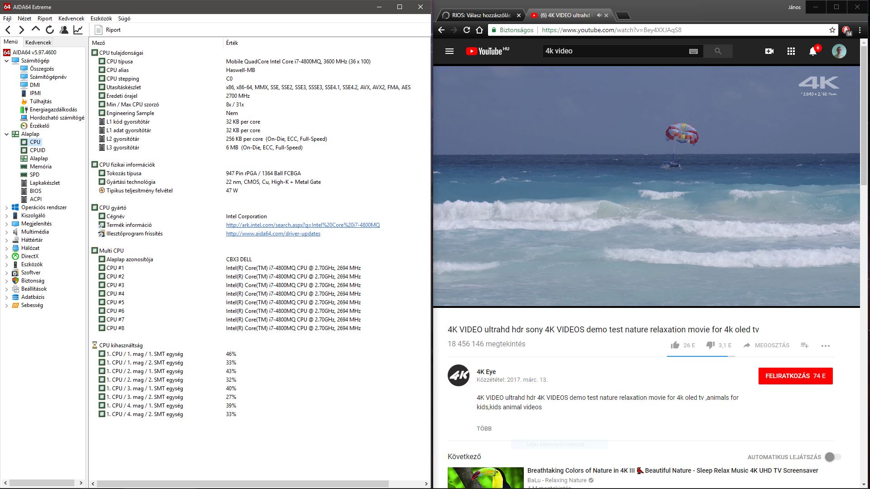
Task: Open YouTube notifications bell
Action: coord(813,51)
